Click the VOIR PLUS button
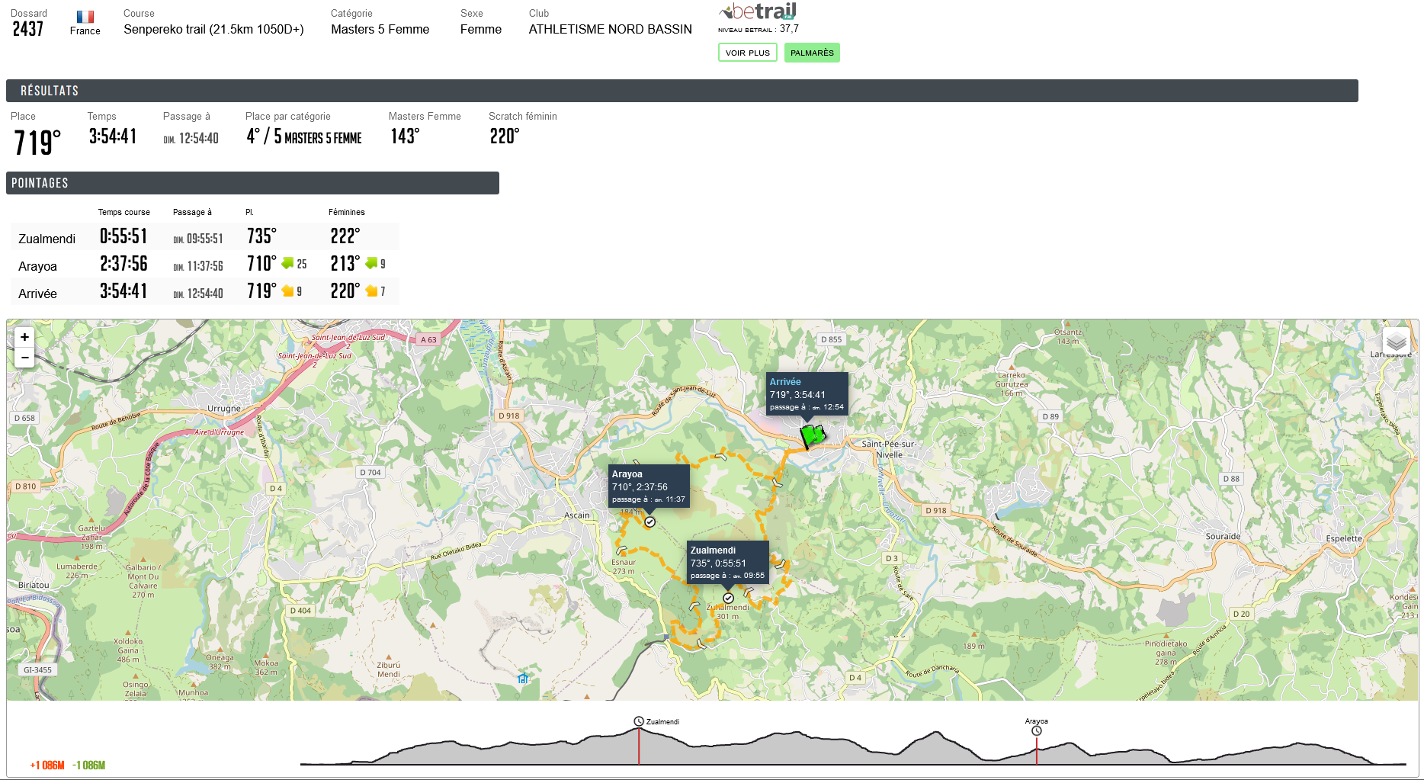1424x780 pixels. pos(747,53)
